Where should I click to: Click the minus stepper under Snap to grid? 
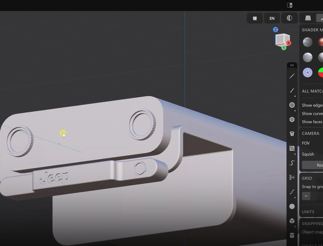pyautogui.click(x=306, y=196)
